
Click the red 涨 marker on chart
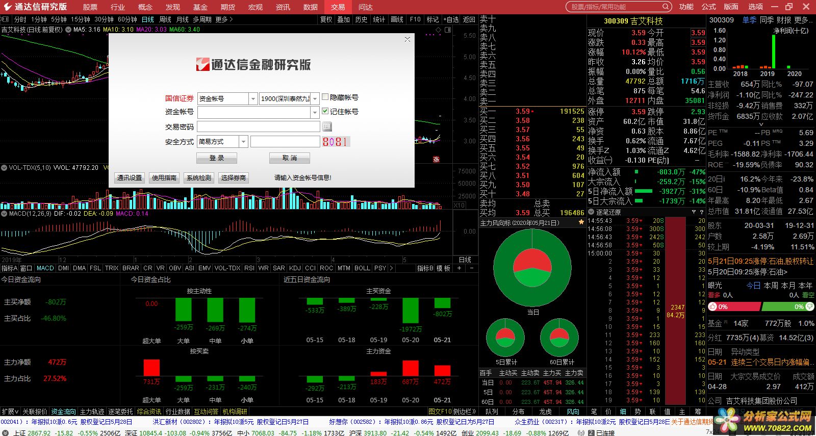click(436, 159)
